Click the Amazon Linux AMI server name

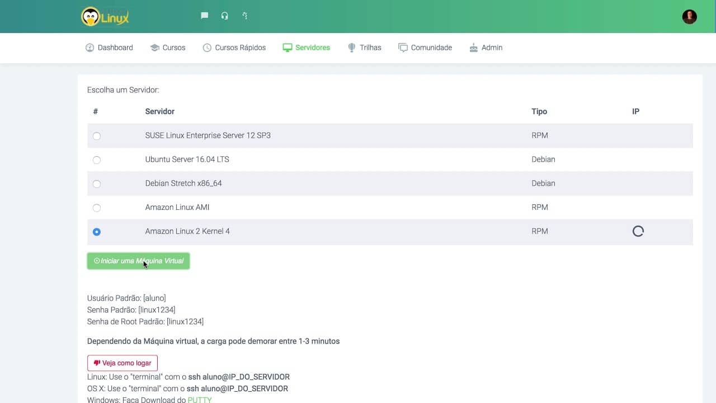pos(177,207)
